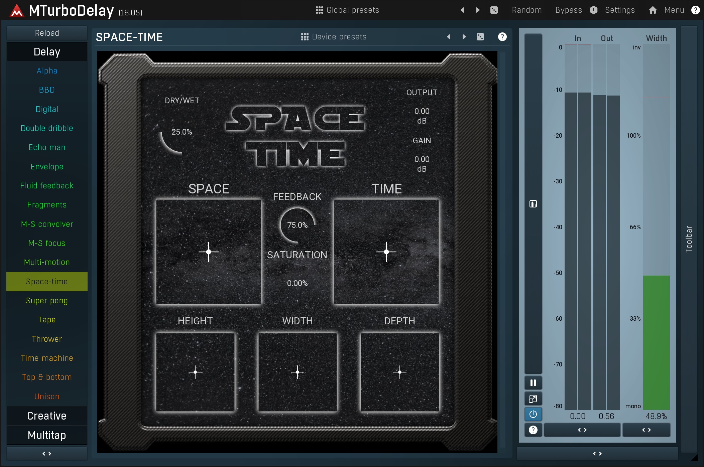The width and height of the screenshot is (704, 467).
Task: Click the home icon beside Menu
Action: 653,10
